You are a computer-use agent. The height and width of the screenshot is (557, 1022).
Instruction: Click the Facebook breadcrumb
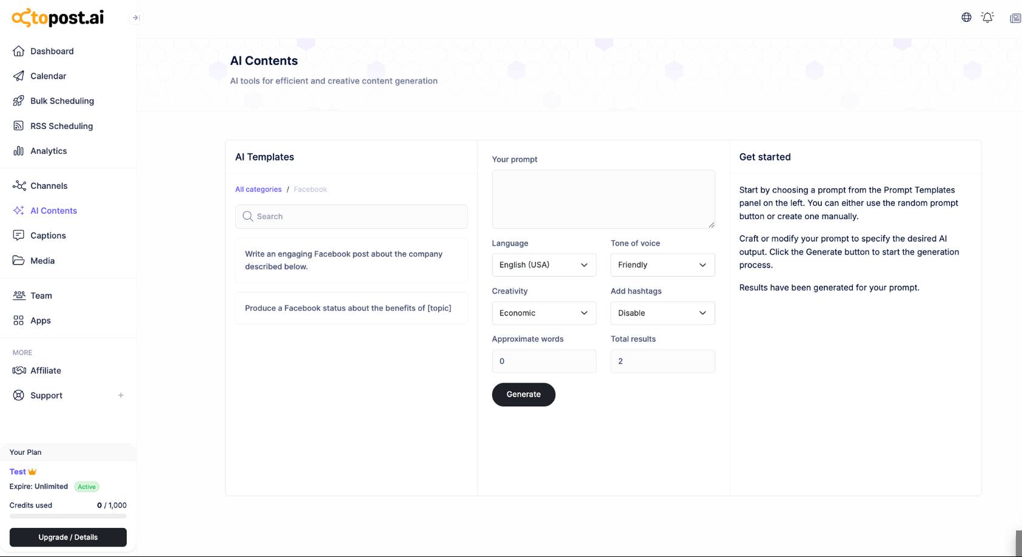tap(310, 190)
